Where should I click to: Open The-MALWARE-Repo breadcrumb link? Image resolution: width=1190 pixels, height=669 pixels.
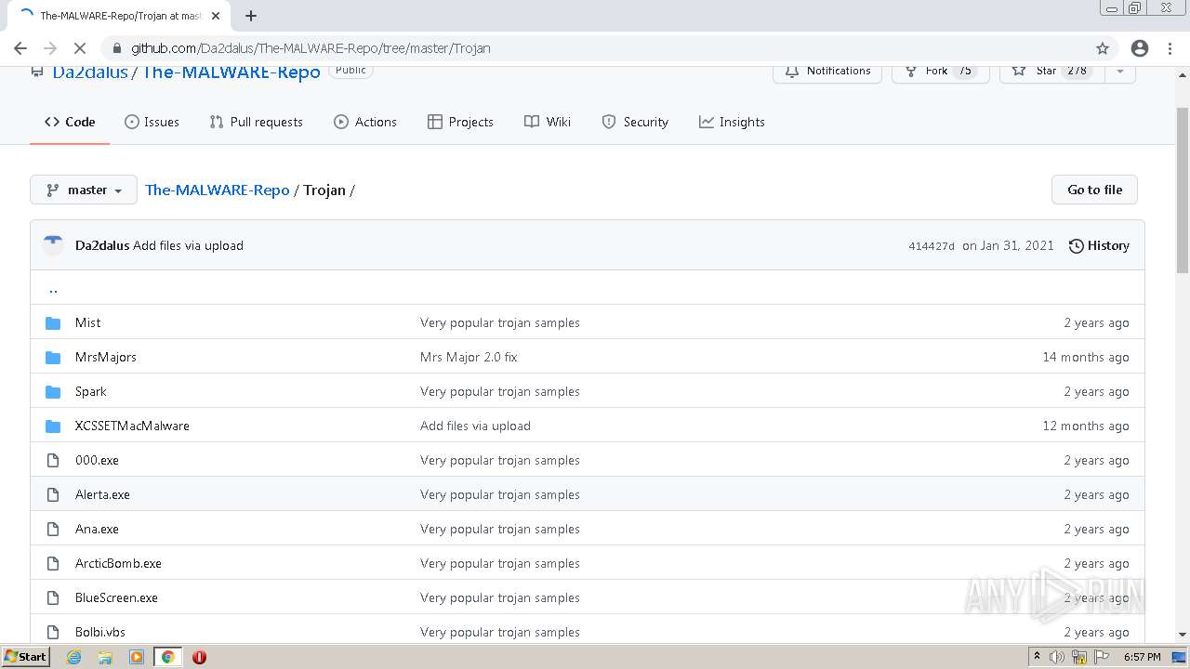pos(218,190)
